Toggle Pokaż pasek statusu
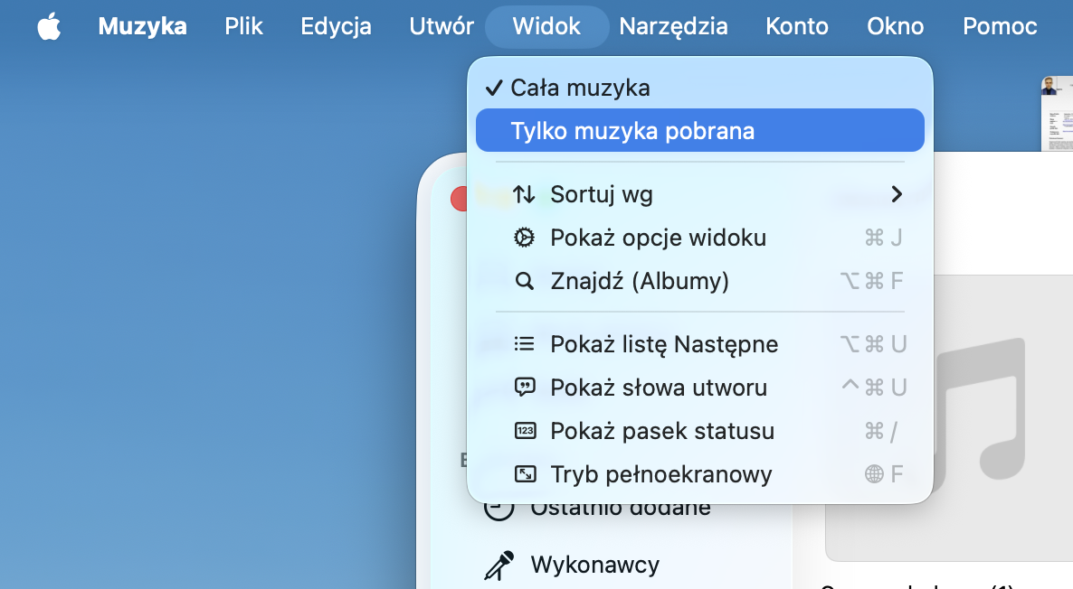1073x589 pixels. click(700, 431)
